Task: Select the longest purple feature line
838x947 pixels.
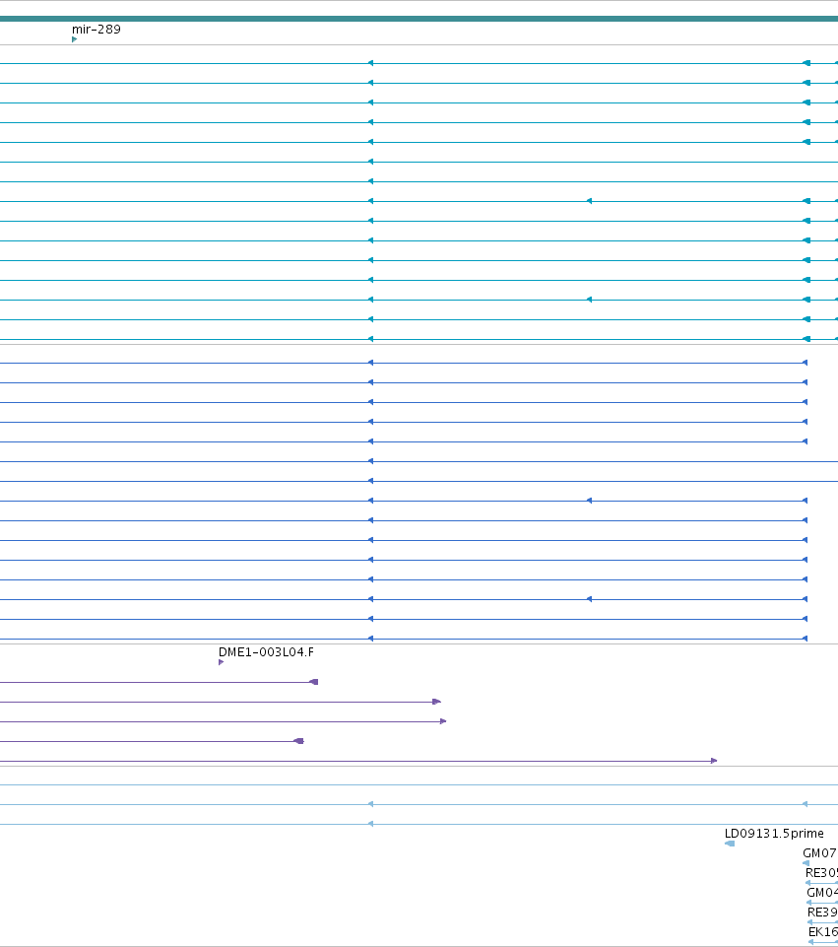Action: tap(358, 761)
